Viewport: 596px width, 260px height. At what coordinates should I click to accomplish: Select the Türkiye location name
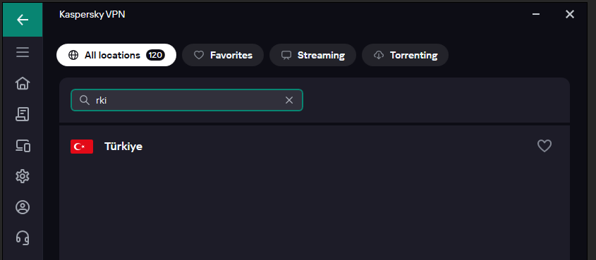pos(123,147)
